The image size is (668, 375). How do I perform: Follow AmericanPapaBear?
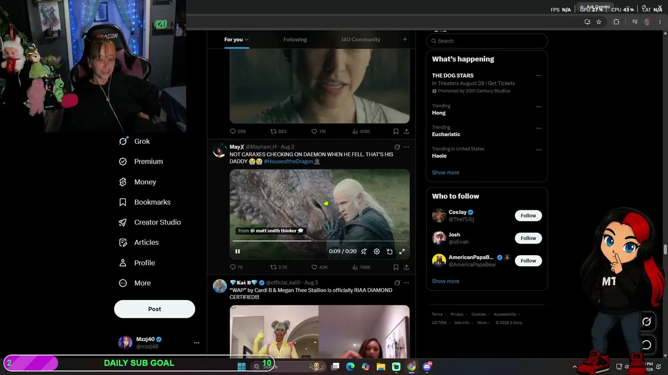point(528,260)
